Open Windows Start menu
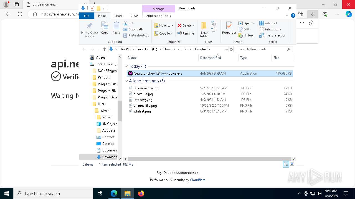This screenshot has width=355, height=199. 7,193
